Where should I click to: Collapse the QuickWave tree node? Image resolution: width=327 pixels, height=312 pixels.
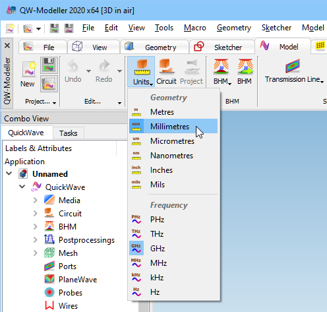click(22, 187)
